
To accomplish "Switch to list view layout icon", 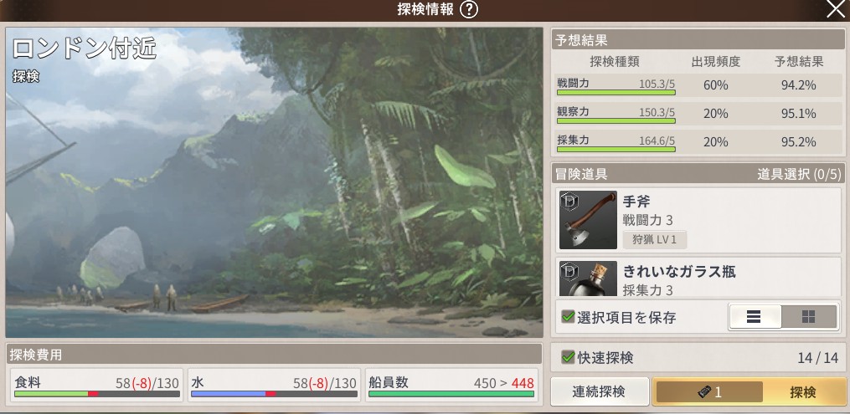I will click(755, 317).
